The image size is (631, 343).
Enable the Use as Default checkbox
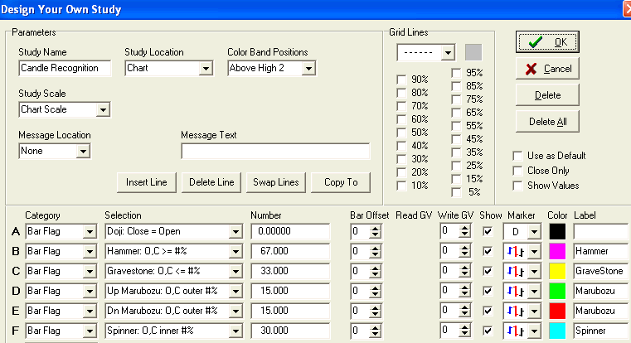(517, 156)
